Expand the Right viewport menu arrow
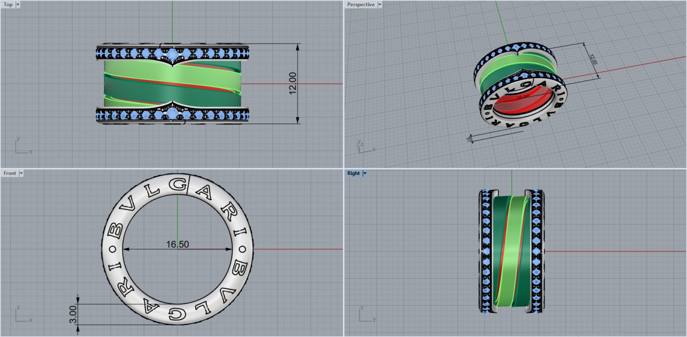Viewport: 687px width, 337px height. [365, 173]
